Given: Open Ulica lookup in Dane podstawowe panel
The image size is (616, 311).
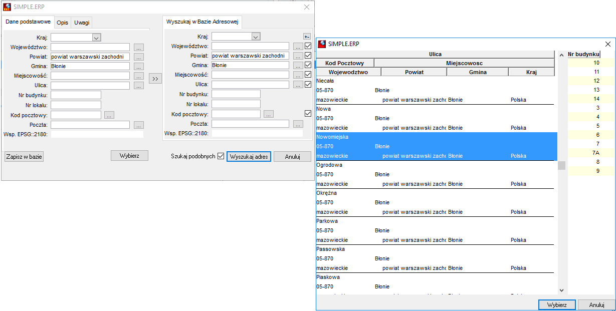Looking at the screenshot, I should pyautogui.click(x=139, y=86).
